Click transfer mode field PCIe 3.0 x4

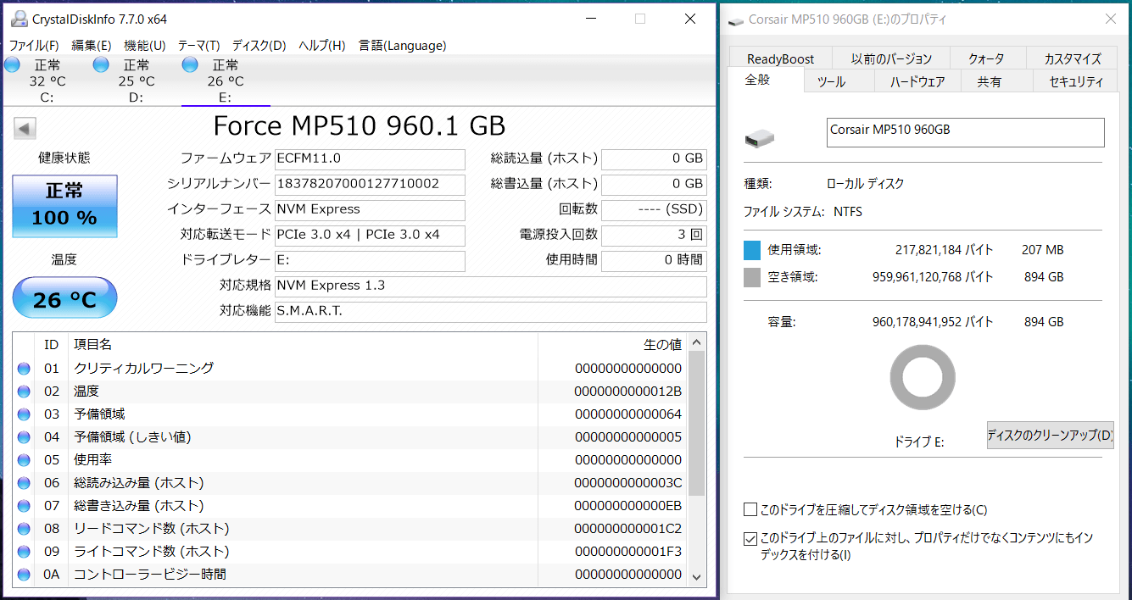point(370,235)
